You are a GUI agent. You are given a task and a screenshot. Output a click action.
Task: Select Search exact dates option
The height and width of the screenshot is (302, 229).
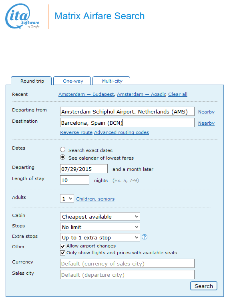63,150
